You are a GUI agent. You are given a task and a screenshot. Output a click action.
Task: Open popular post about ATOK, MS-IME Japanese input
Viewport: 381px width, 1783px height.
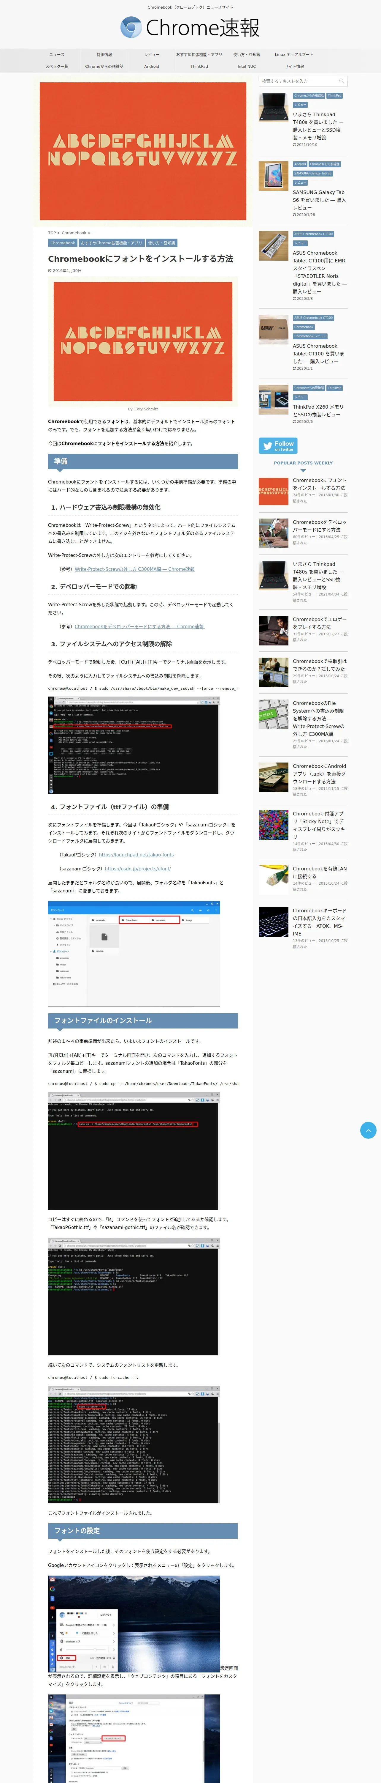coord(320,922)
